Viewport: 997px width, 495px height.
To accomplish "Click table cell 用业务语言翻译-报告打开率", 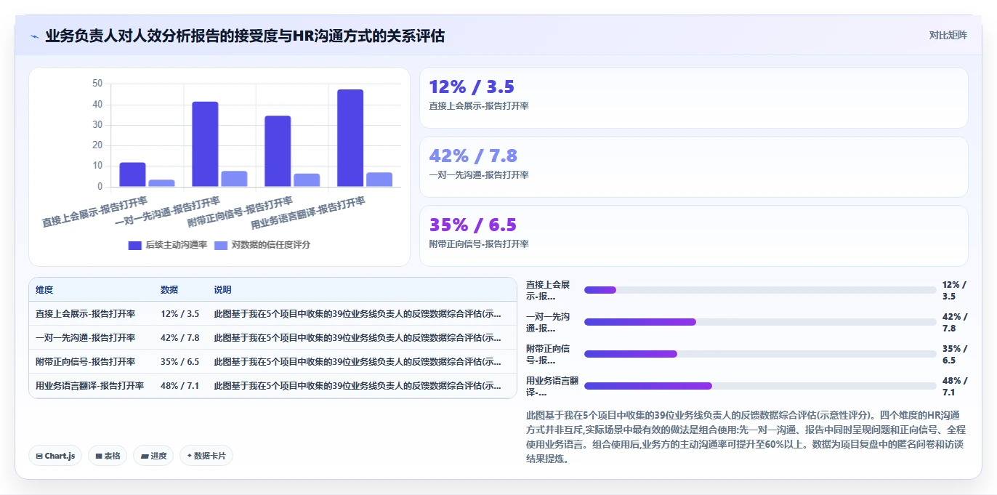I will pyautogui.click(x=89, y=386).
